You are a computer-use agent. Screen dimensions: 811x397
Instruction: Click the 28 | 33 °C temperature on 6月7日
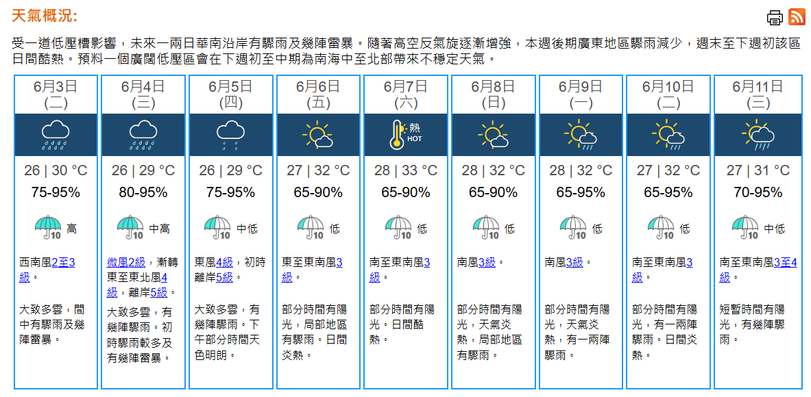click(x=406, y=170)
